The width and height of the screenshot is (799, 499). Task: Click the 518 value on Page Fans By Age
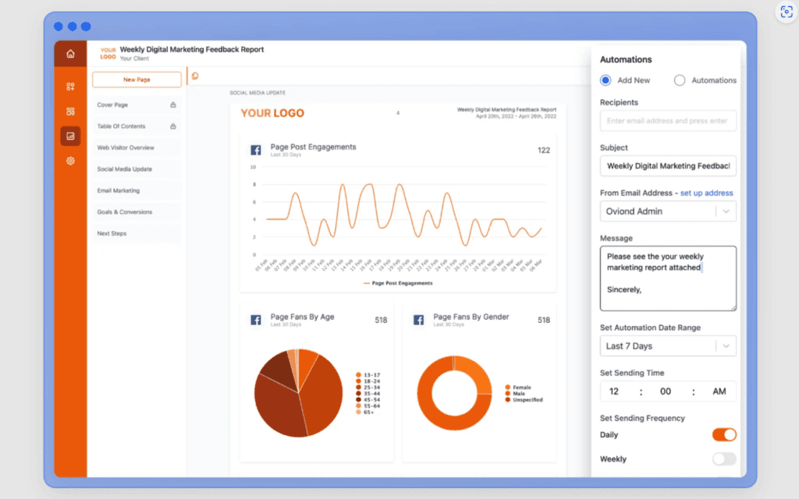(381, 320)
